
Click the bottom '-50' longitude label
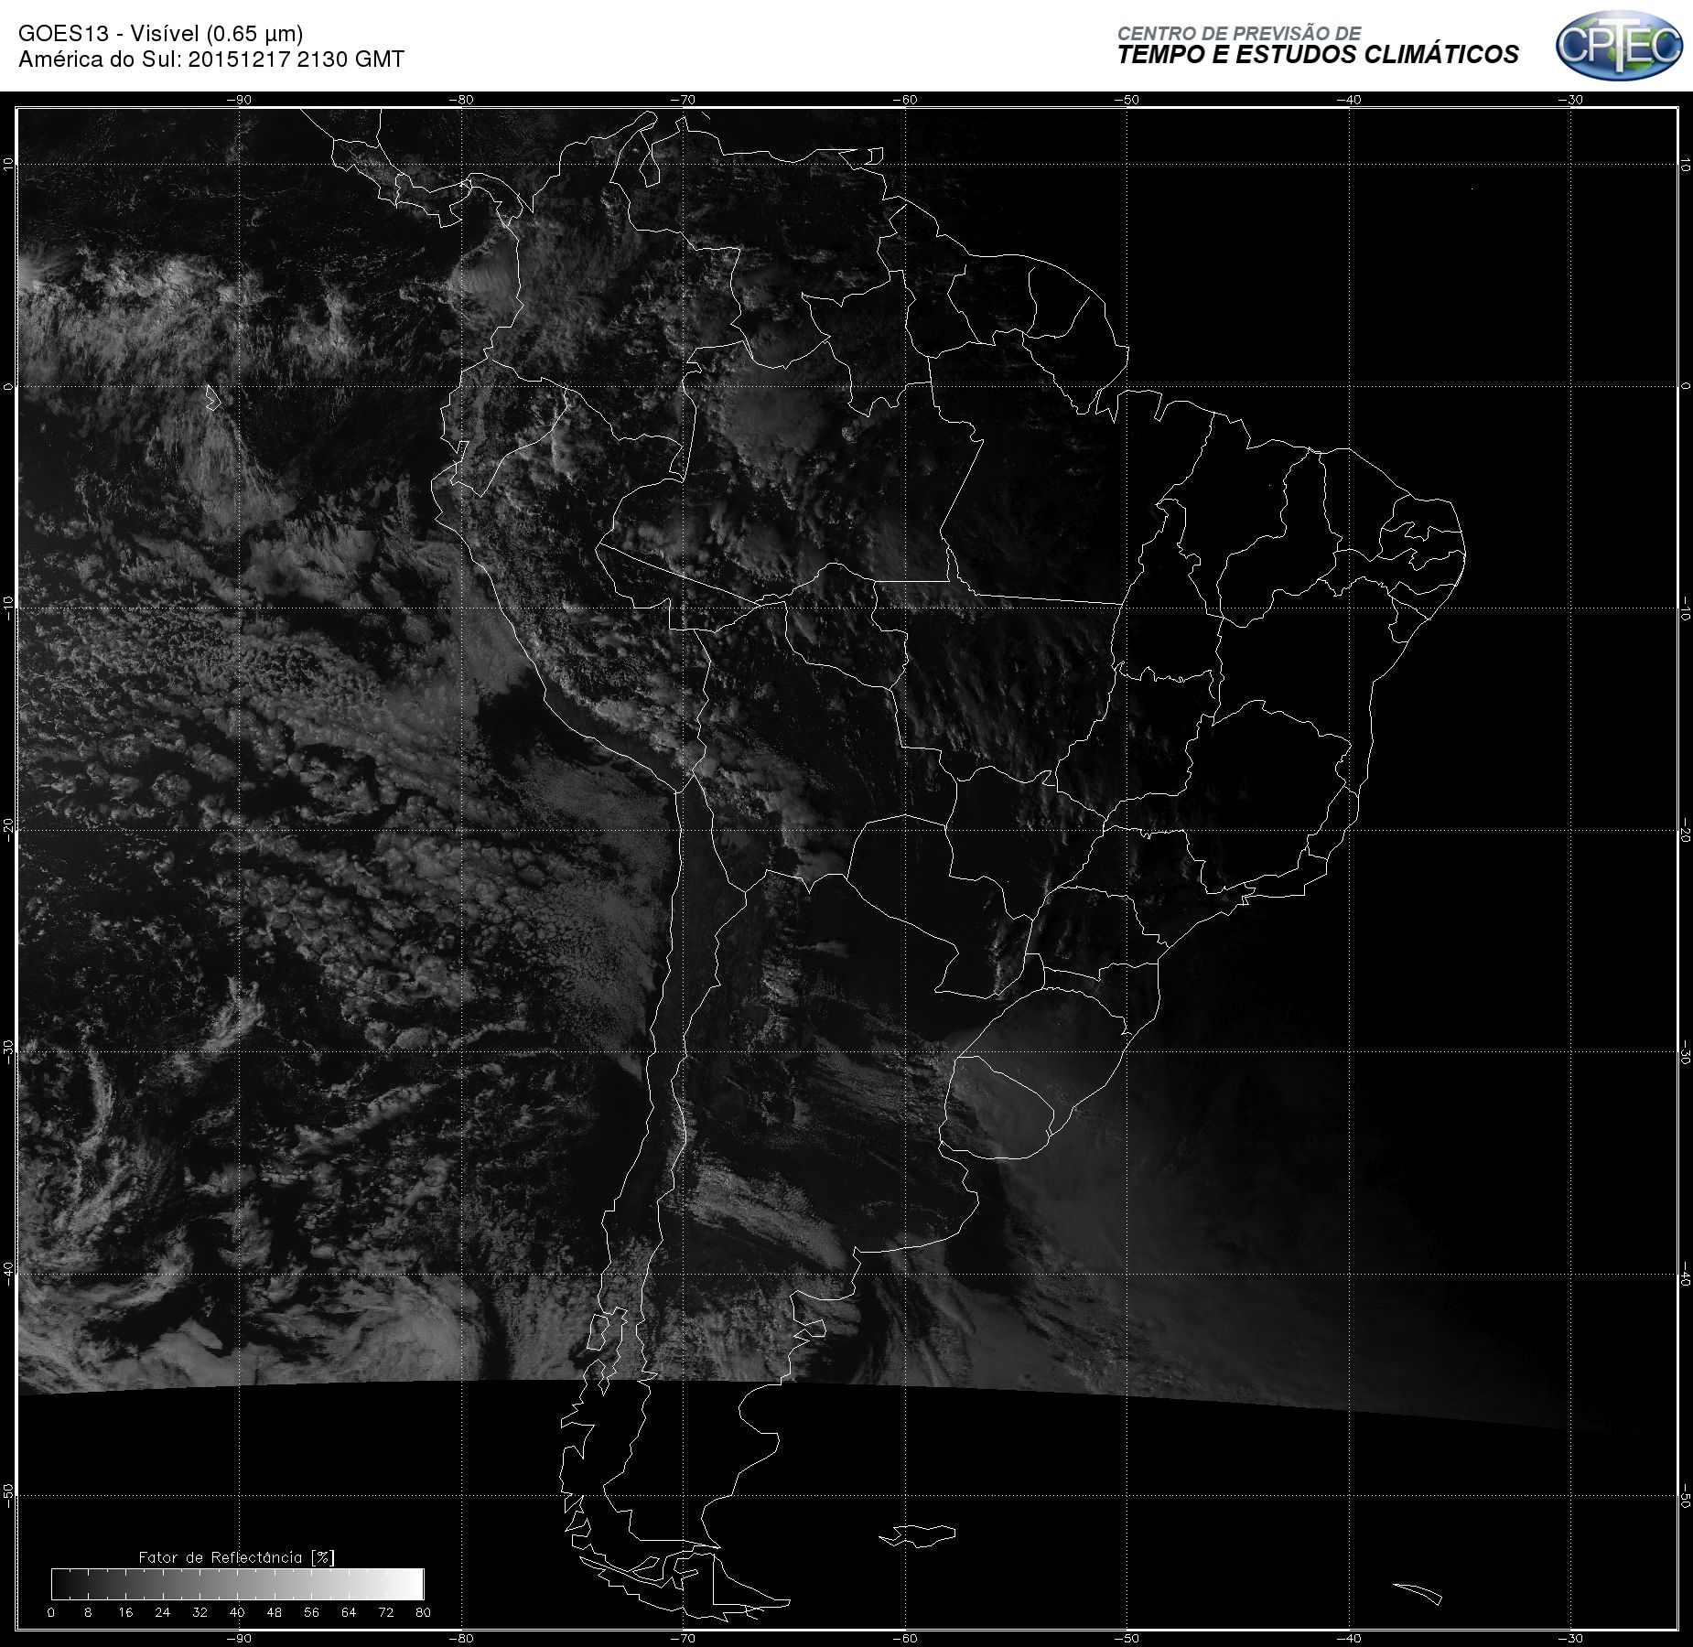click(x=1127, y=1639)
